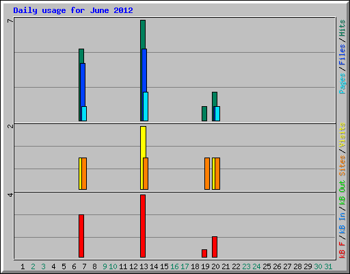Click the 'Visits' legend label

(x=342, y=135)
